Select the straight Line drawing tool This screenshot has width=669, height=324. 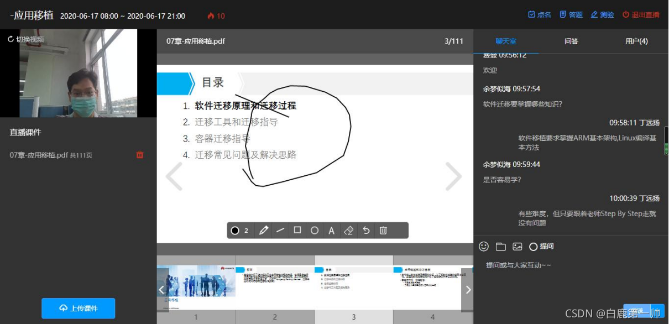pos(280,231)
